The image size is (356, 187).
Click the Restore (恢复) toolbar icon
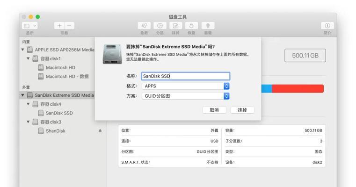(191, 26)
